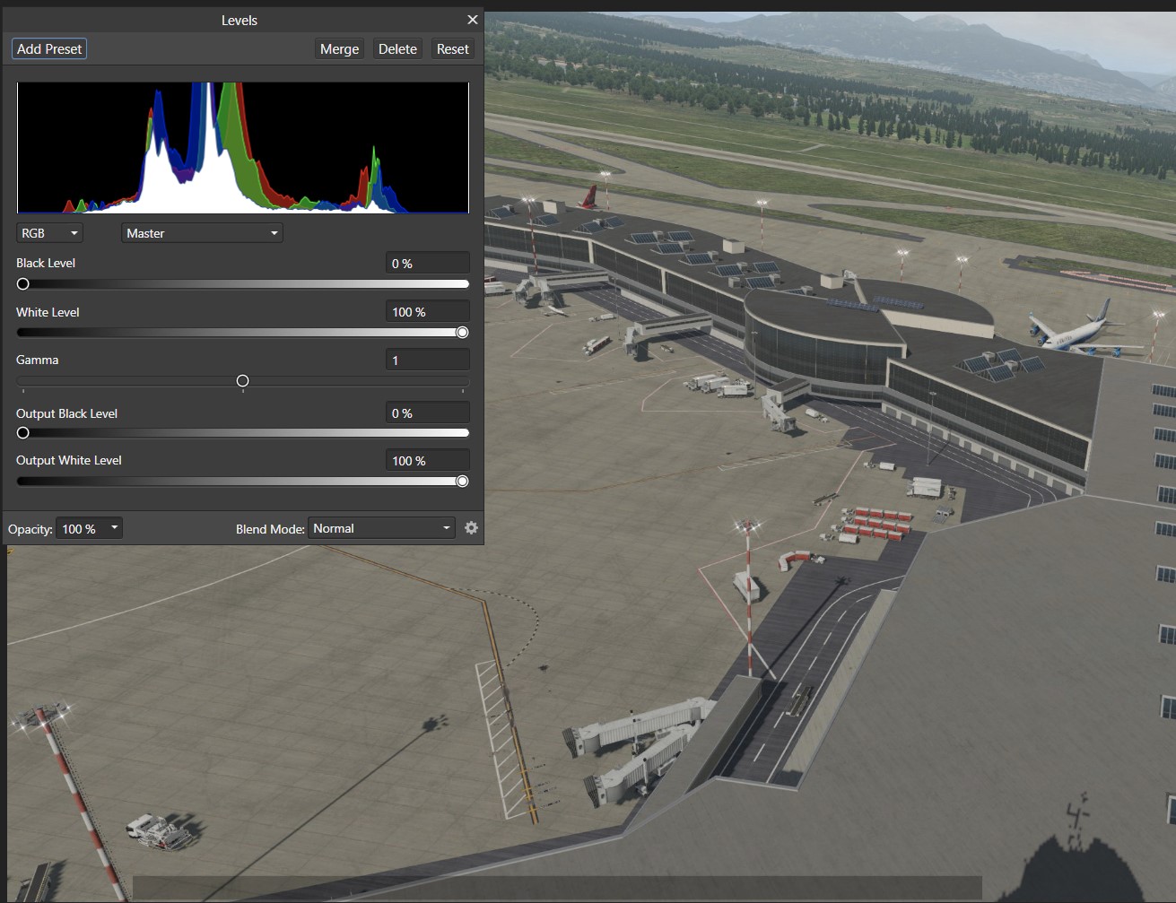Close the Levels dialog
This screenshot has height=903, width=1176.
pos(473,20)
